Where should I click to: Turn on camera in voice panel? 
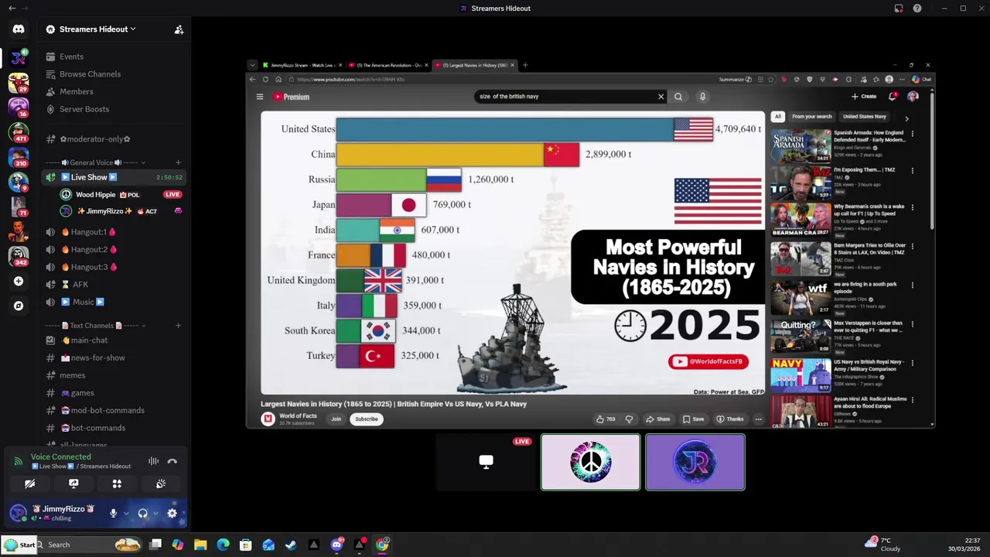[29, 484]
